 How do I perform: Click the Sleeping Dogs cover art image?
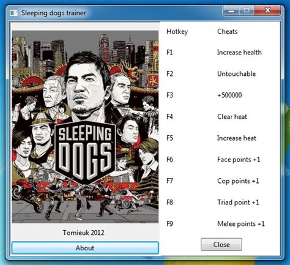coord(85,127)
